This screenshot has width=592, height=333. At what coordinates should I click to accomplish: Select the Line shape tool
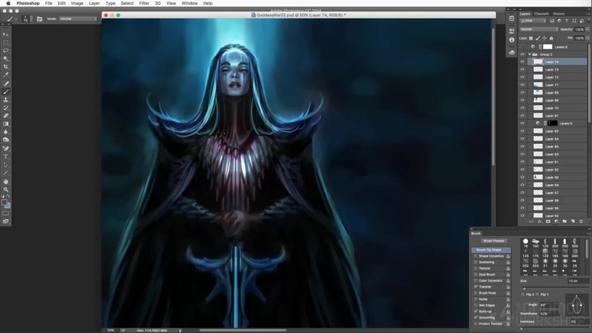click(6, 173)
